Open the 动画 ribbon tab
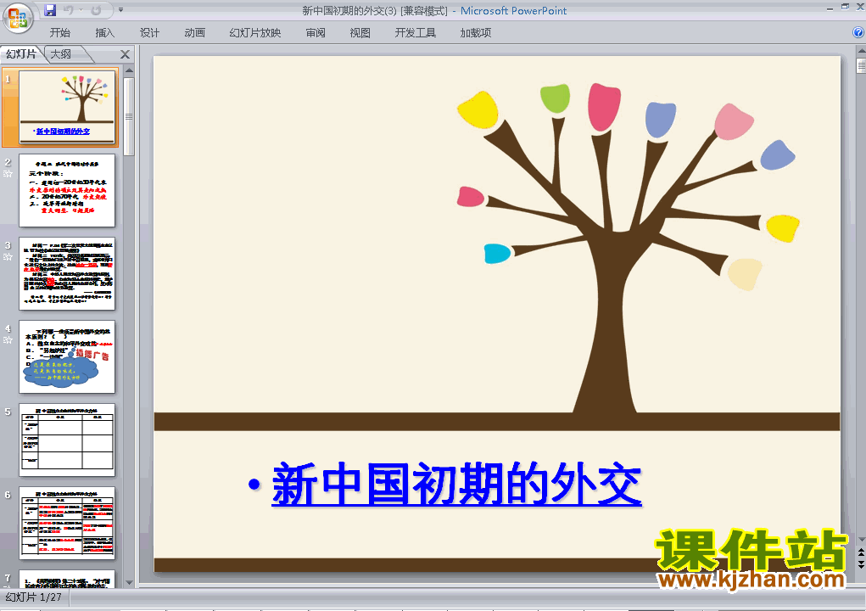Viewport: 866px width, 611px height. coord(194,32)
